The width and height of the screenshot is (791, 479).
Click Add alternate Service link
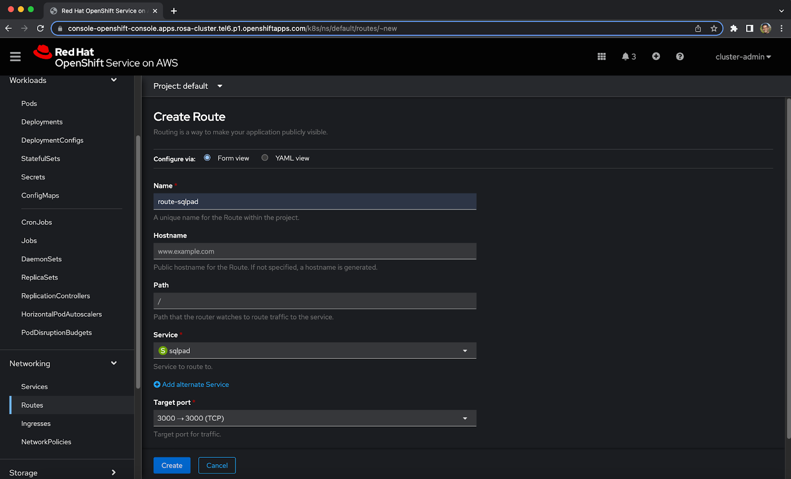(195, 385)
